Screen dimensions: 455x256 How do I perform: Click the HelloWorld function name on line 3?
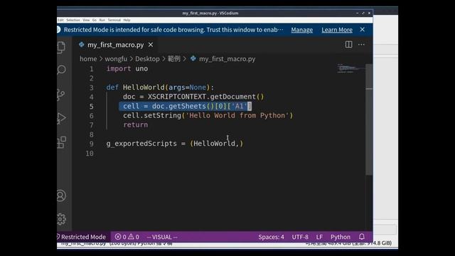144,87
